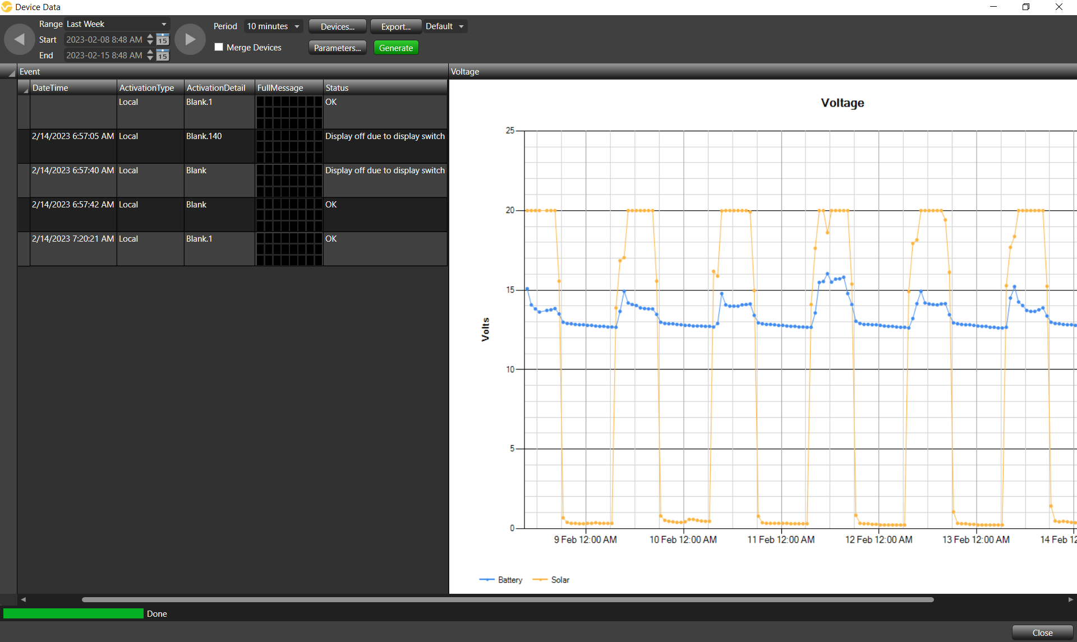
Task: Open the Default export dropdown
Action: (x=445, y=26)
